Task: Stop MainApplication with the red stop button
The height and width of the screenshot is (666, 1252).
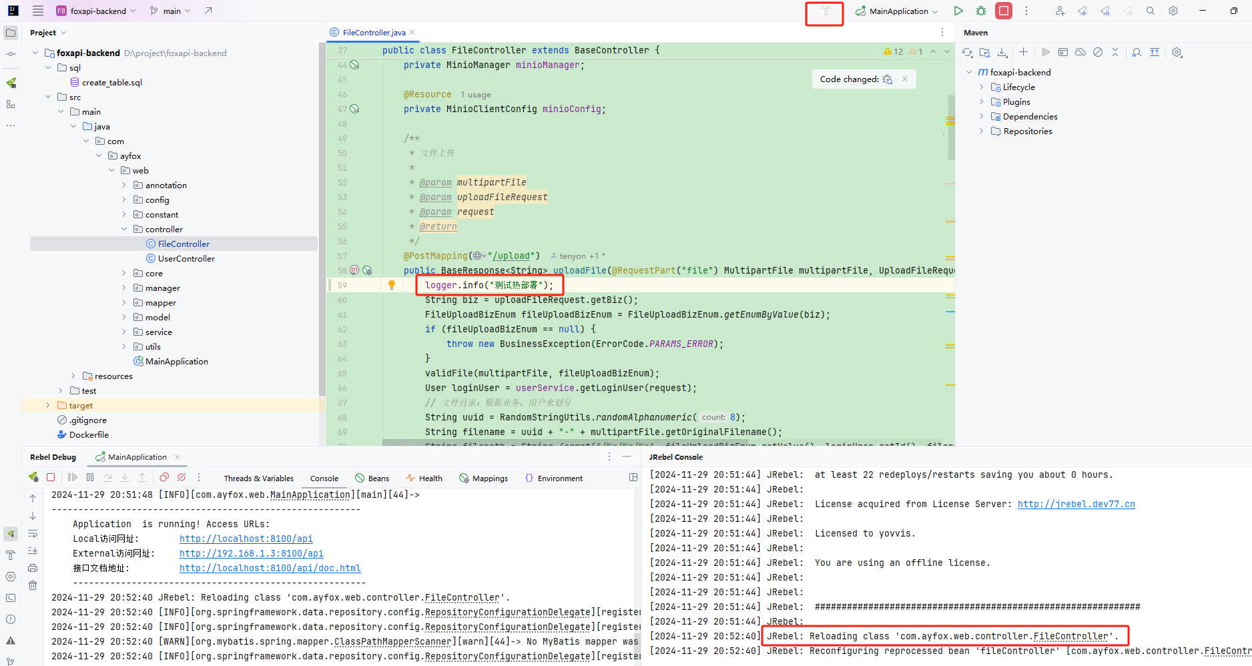Action: click(x=1003, y=11)
